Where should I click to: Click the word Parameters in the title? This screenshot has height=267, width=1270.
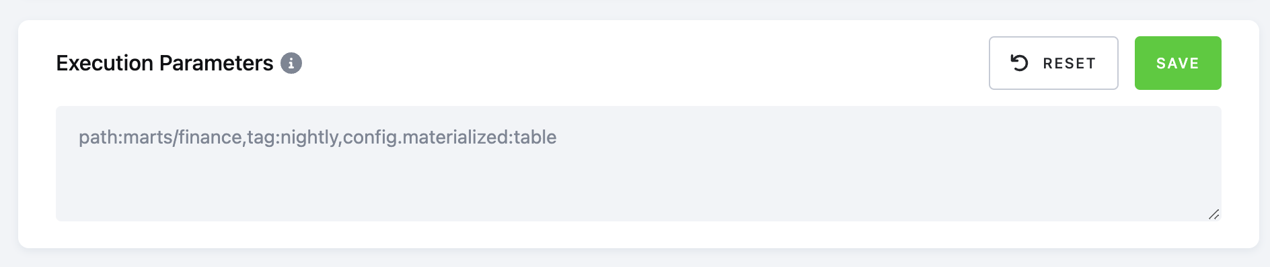pyautogui.click(x=217, y=63)
